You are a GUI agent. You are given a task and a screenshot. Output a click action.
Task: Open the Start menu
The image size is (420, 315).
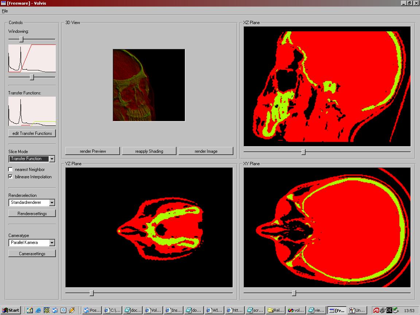[x=11, y=310]
